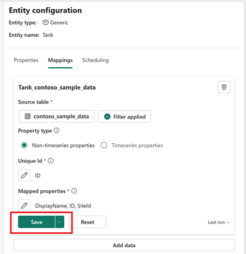Click the entity name Tank

[48, 35]
